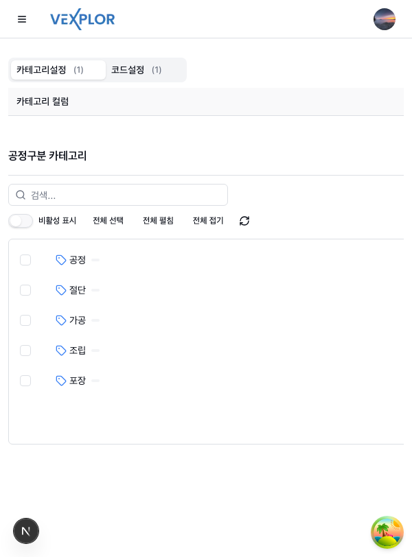412x557 pixels.
Task: Click the 검색 search input field
Action: point(124,195)
